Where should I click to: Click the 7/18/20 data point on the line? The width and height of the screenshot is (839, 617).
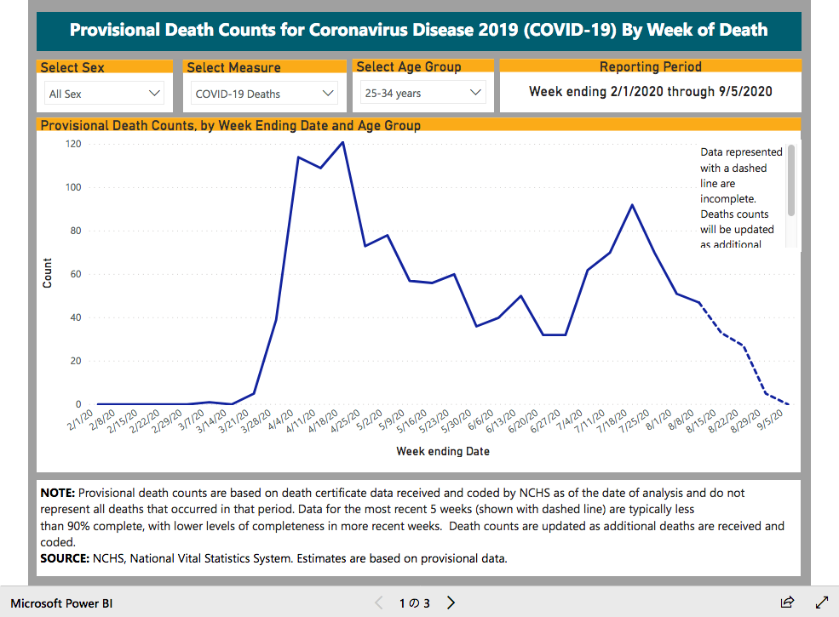pos(632,205)
